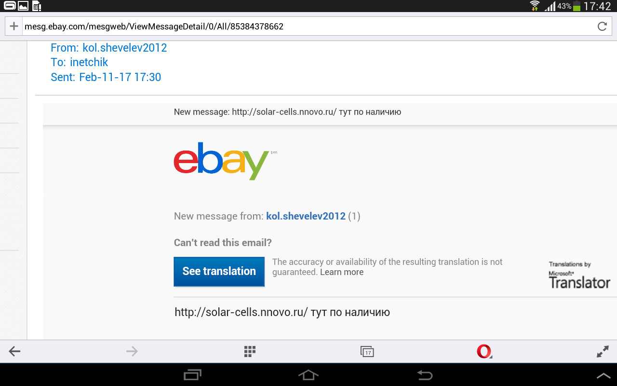Tap the browser forward arrow
Viewport: 617px width, 386px height.
(132, 351)
